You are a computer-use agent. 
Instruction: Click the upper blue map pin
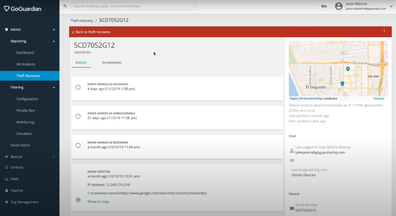pyautogui.click(x=348, y=69)
